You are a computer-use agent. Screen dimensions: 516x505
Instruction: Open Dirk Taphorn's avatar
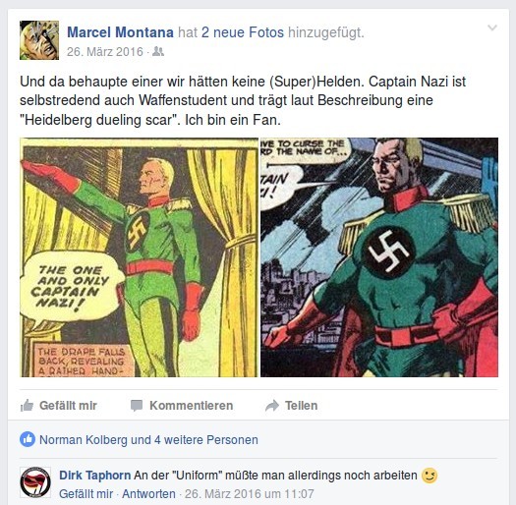(35, 482)
